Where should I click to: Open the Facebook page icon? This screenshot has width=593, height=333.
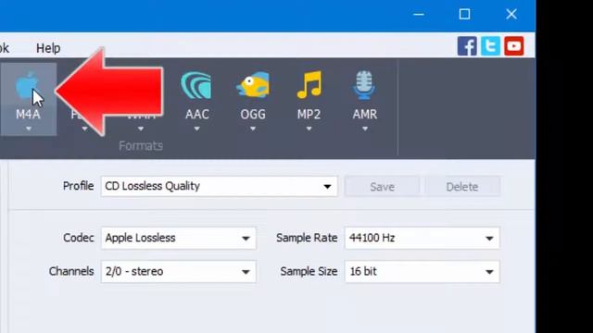point(467,46)
